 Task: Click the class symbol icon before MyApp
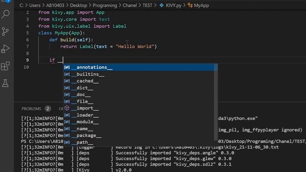coord(190,5)
